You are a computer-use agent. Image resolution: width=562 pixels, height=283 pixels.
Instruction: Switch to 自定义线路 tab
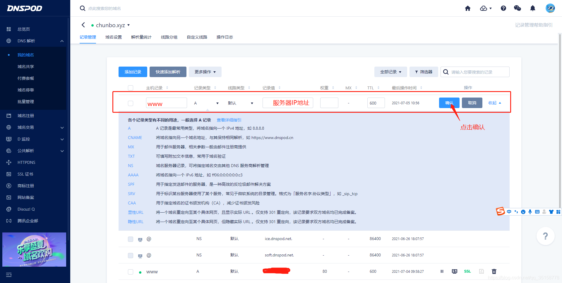point(197,37)
